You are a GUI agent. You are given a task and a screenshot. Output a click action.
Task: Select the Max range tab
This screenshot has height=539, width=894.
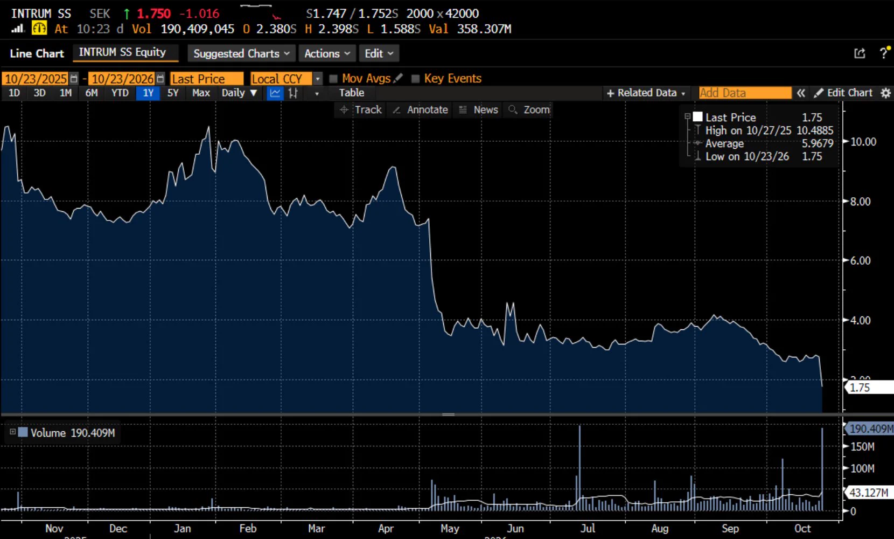(x=201, y=93)
